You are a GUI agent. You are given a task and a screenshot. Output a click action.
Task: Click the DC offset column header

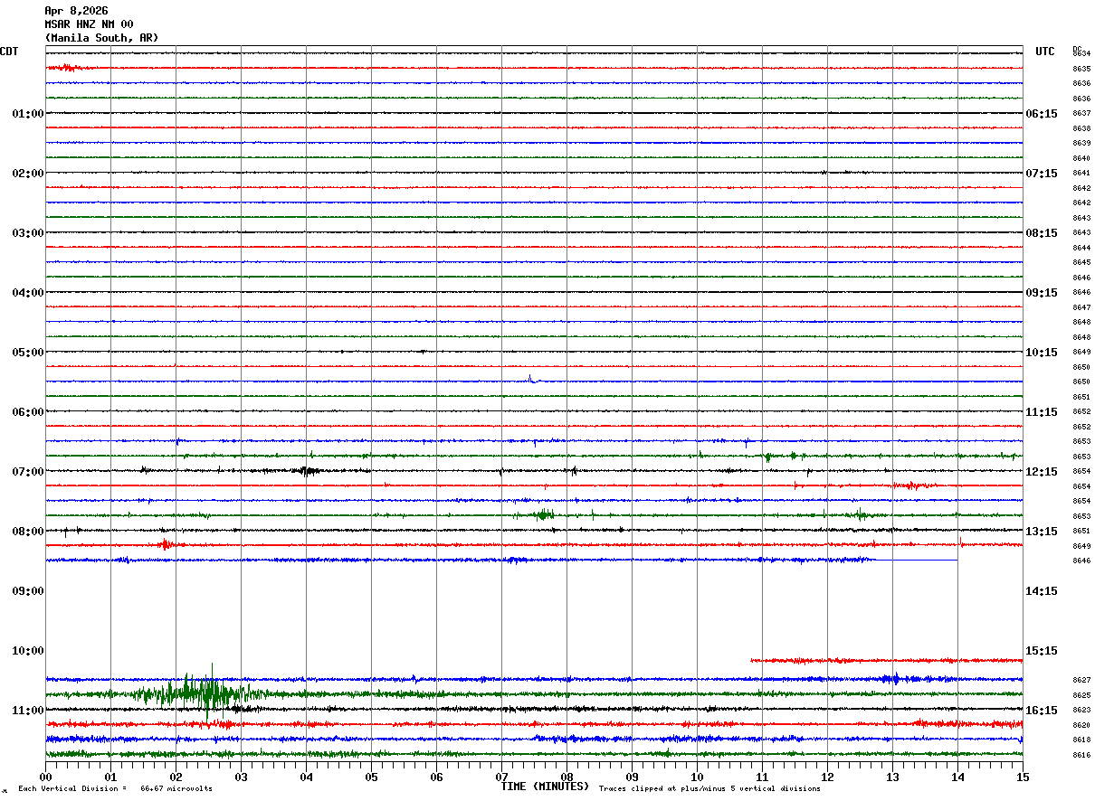coord(1077,49)
